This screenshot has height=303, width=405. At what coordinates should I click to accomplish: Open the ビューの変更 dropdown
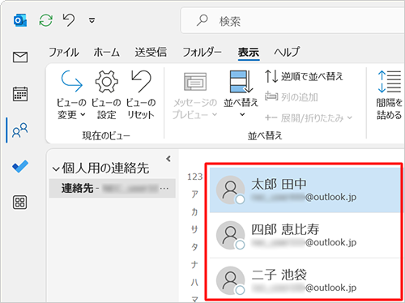(x=71, y=95)
